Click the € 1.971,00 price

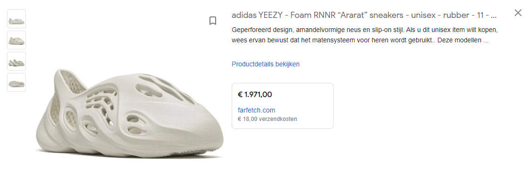click(x=255, y=95)
